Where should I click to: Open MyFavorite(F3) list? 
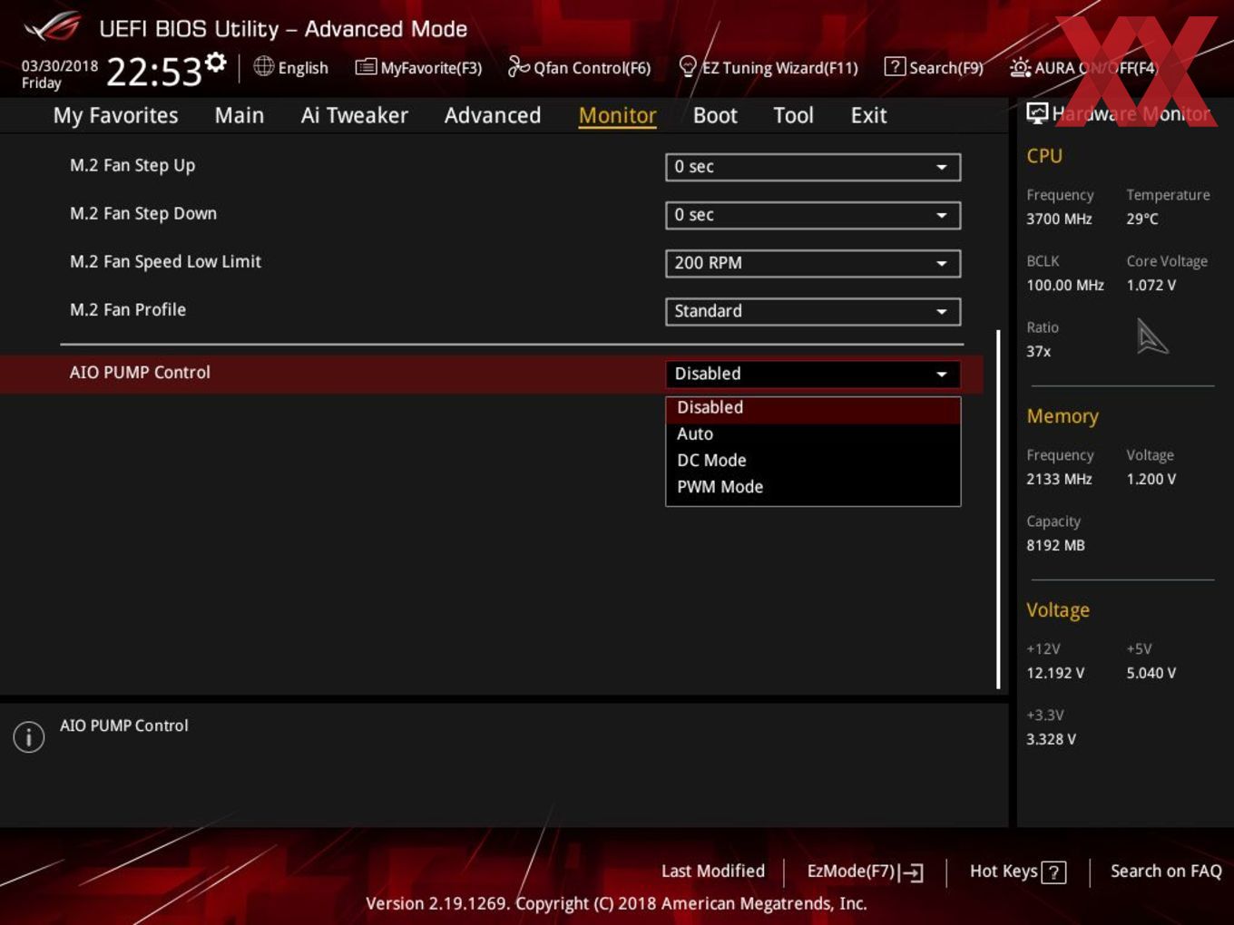(x=418, y=67)
